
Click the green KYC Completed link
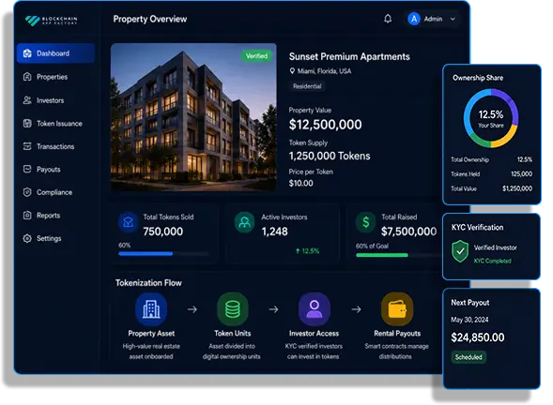pyautogui.click(x=492, y=261)
